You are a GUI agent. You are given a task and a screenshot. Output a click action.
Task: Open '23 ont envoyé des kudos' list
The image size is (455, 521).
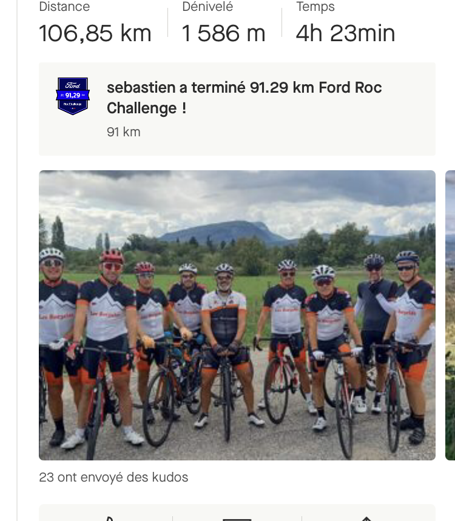[113, 477]
